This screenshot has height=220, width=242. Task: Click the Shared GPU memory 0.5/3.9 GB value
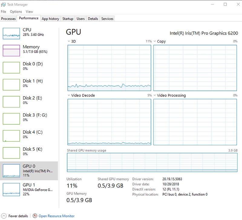[110, 186]
